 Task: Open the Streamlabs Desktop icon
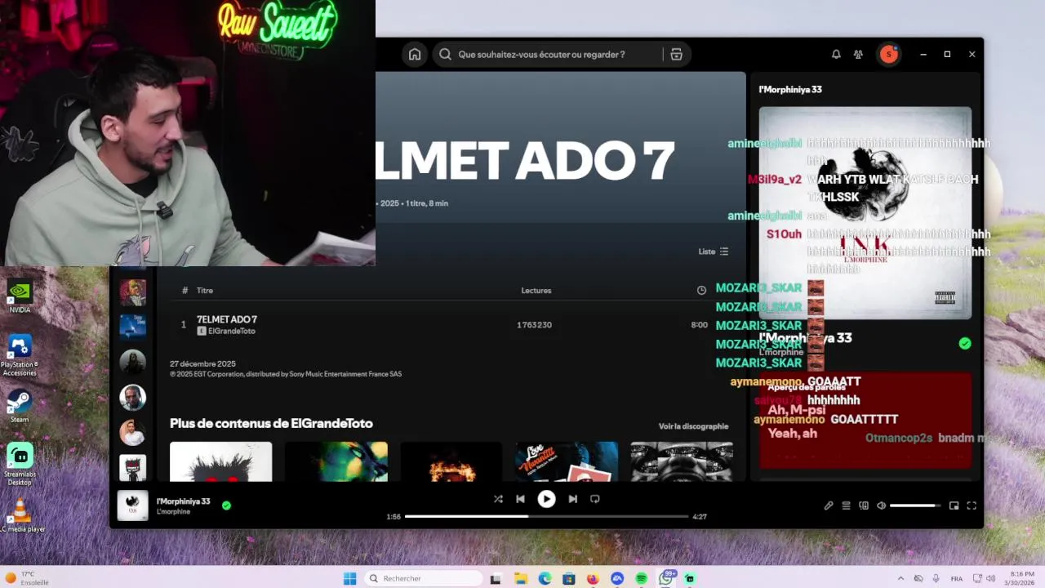(20, 464)
